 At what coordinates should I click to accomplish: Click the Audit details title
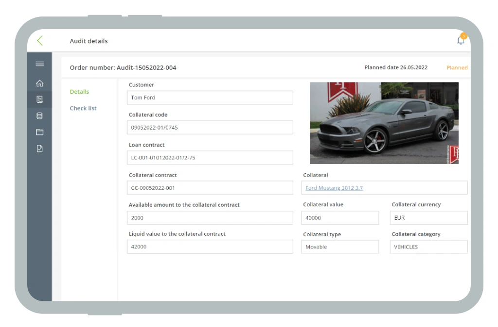[89, 41]
